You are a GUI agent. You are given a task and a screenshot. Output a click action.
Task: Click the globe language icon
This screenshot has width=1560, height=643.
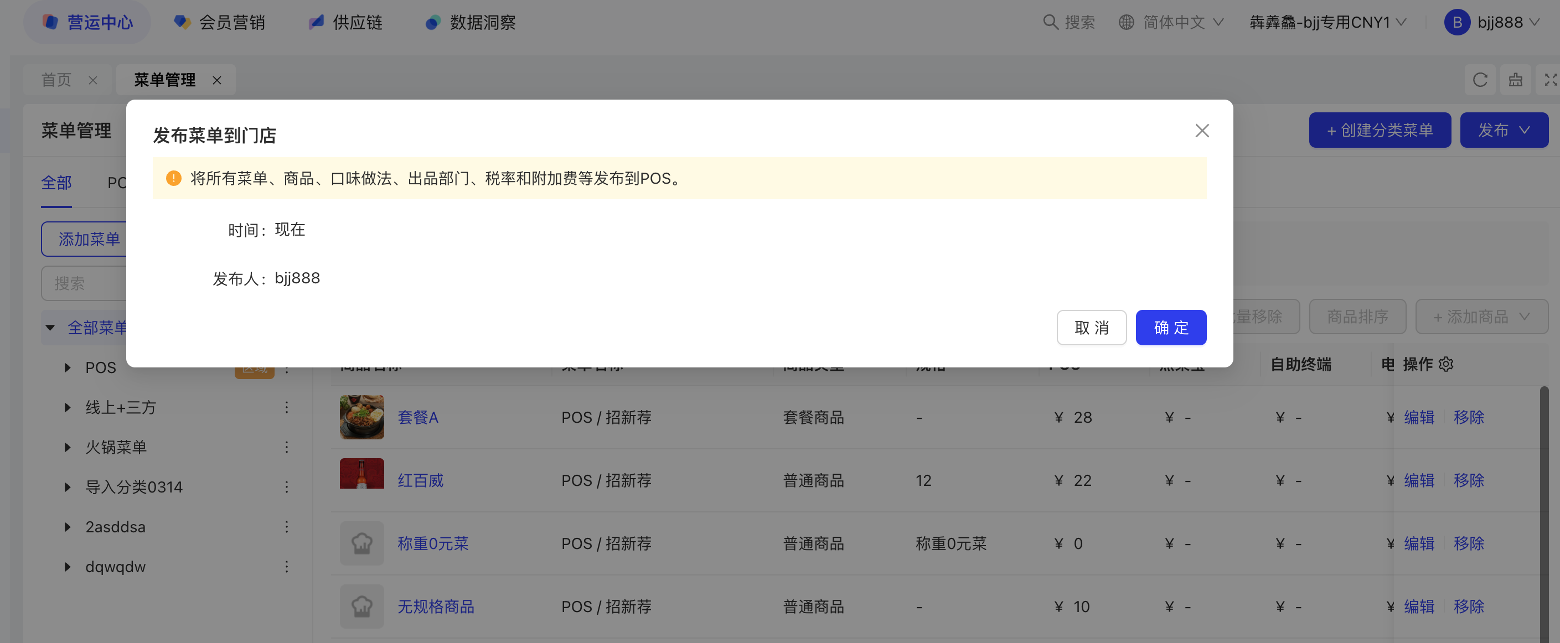point(1126,22)
